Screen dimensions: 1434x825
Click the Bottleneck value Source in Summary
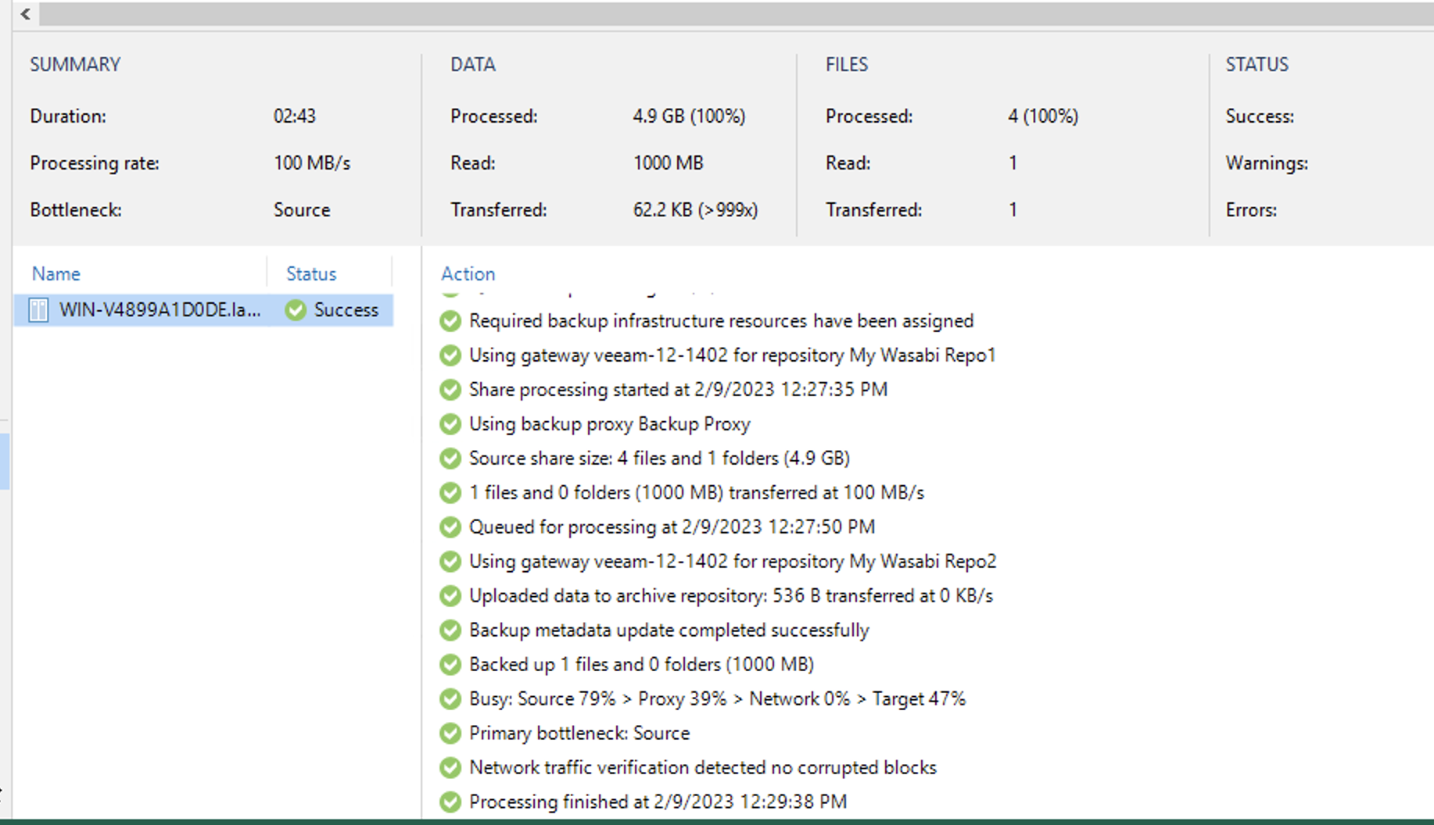point(301,210)
